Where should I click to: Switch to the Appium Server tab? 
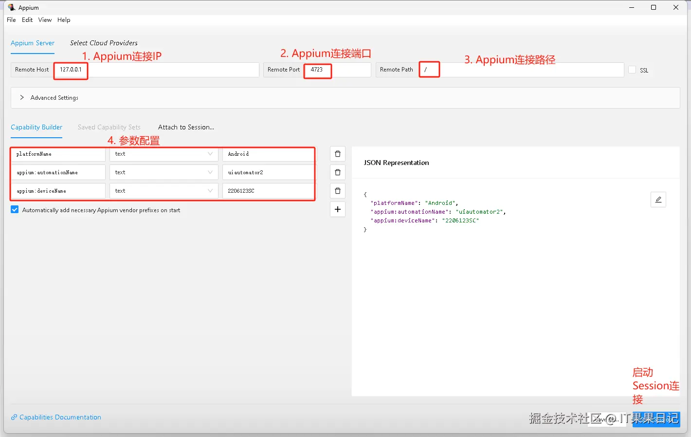pos(33,43)
